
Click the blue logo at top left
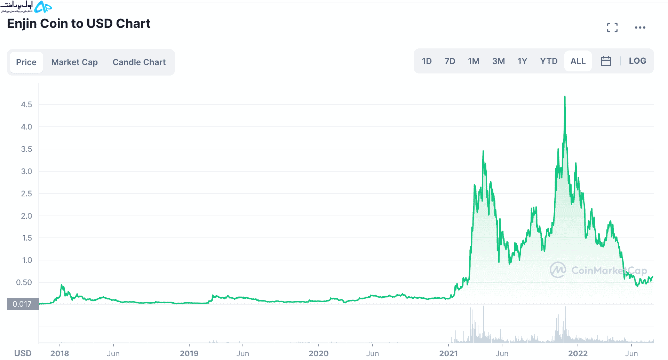point(43,7)
